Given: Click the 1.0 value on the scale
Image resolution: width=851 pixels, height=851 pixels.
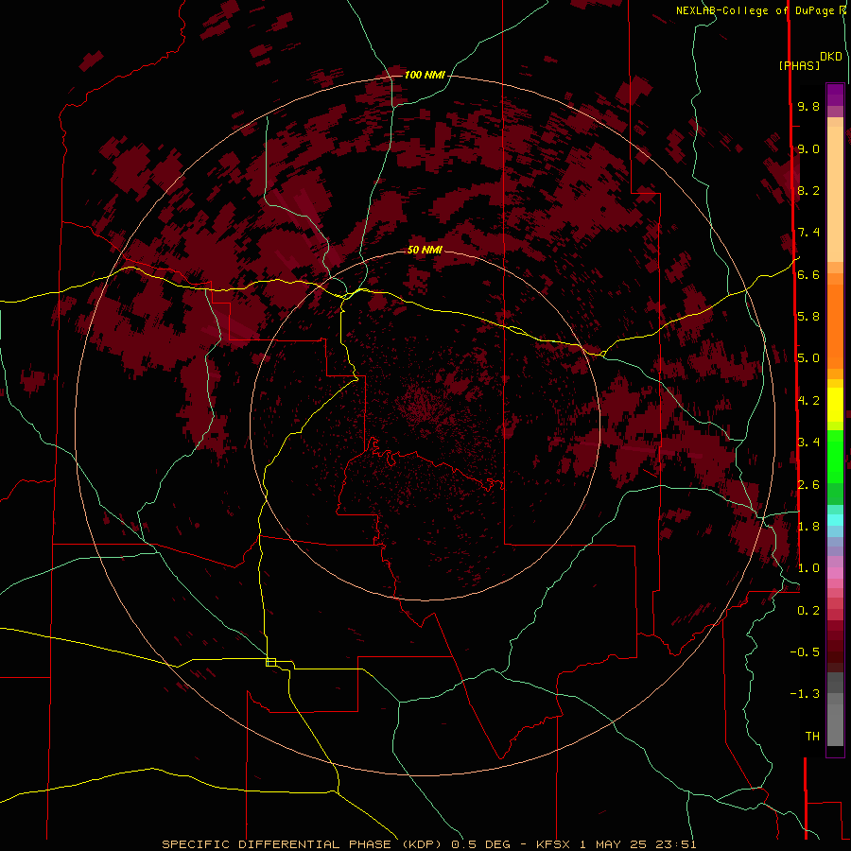Looking at the screenshot, I should pos(808,568).
